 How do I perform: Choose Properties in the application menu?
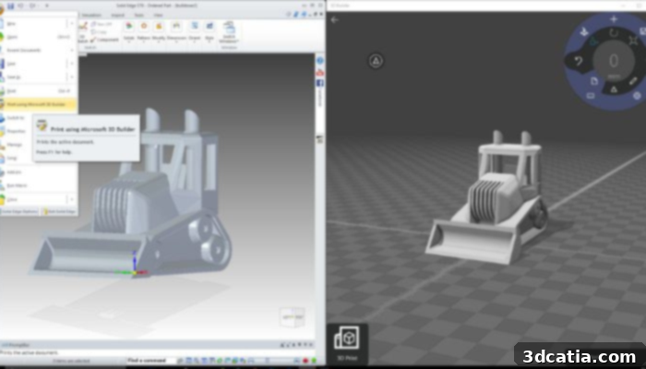click(x=17, y=131)
